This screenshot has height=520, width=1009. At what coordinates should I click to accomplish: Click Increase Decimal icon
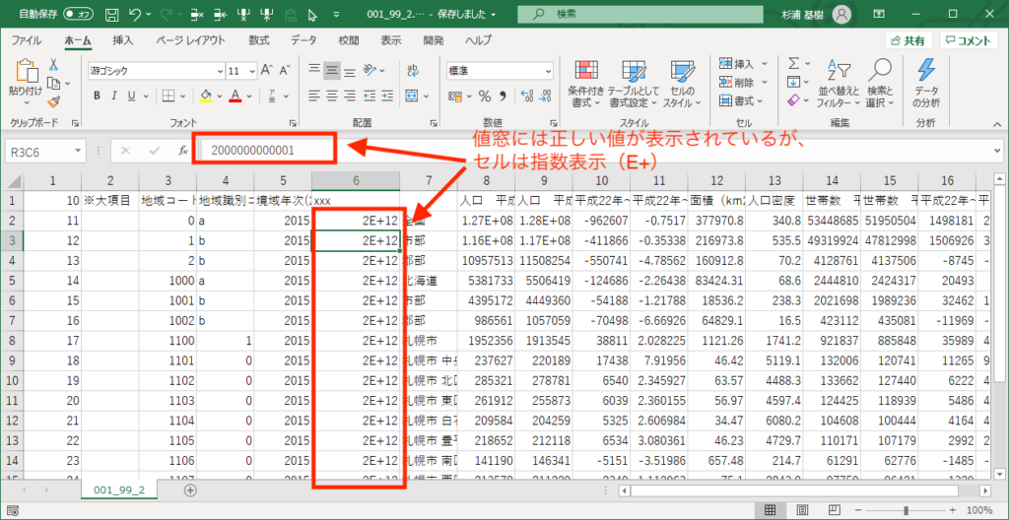(526, 97)
